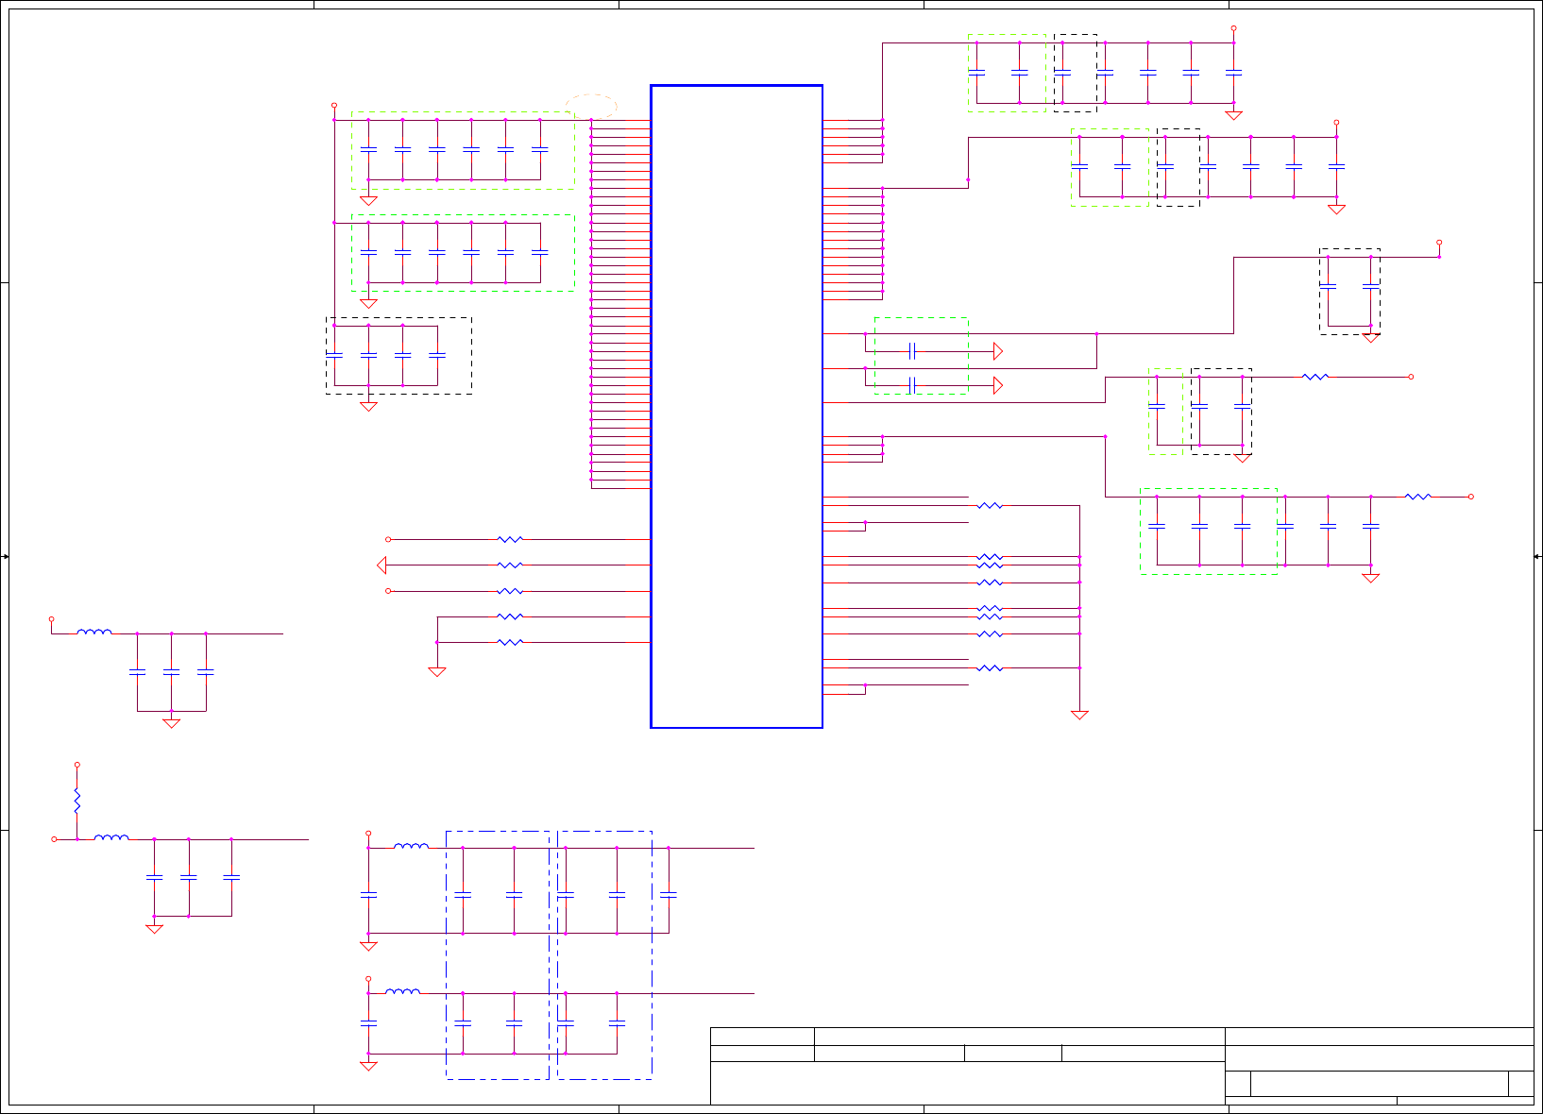Select the resistor beside the small green dashed box circuit

coord(1315,377)
